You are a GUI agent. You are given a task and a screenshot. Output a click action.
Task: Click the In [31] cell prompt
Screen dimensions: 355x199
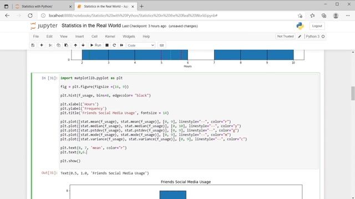pos(49,78)
